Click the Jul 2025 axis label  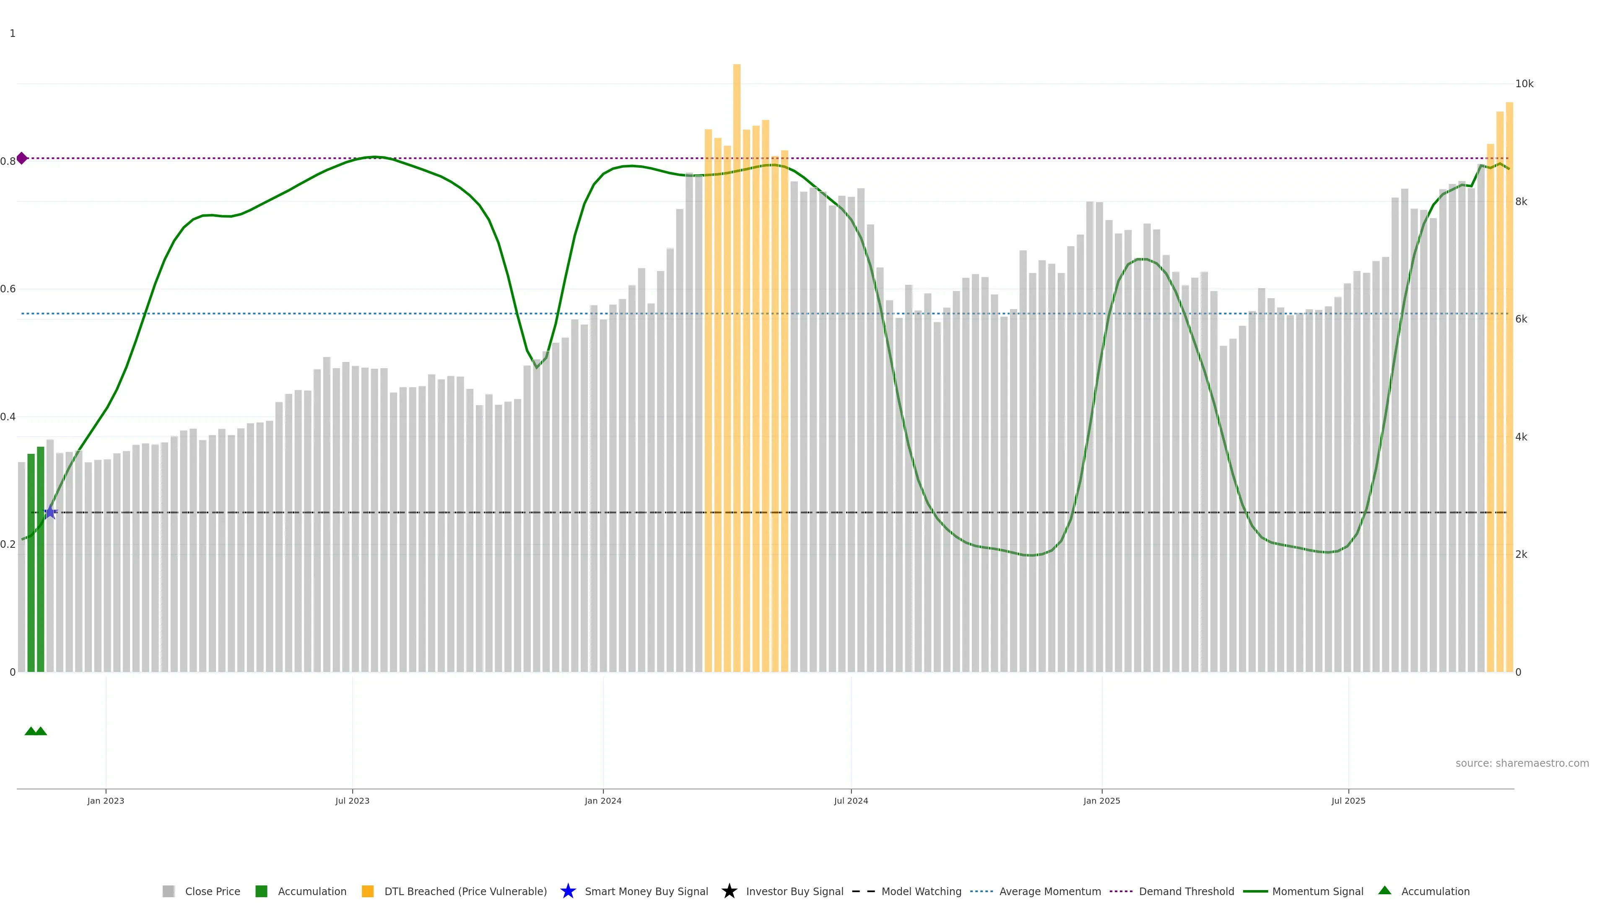pos(1348,800)
